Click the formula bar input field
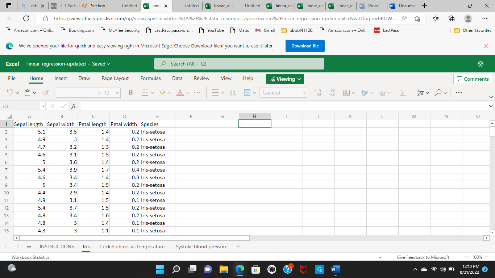The height and width of the screenshot is (278, 495). [284, 106]
